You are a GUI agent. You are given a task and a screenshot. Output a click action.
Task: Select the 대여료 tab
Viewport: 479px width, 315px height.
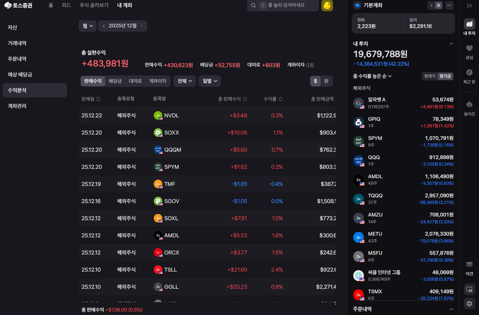pos(135,81)
